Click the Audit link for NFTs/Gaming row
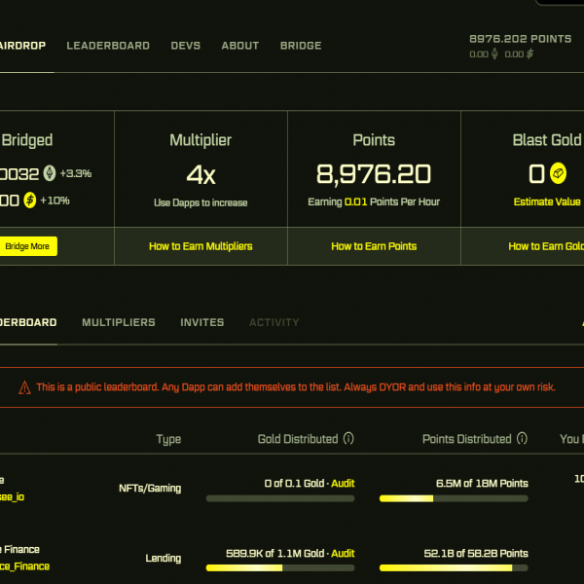Viewport: 584px width, 584px height. pyautogui.click(x=343, y=484)
